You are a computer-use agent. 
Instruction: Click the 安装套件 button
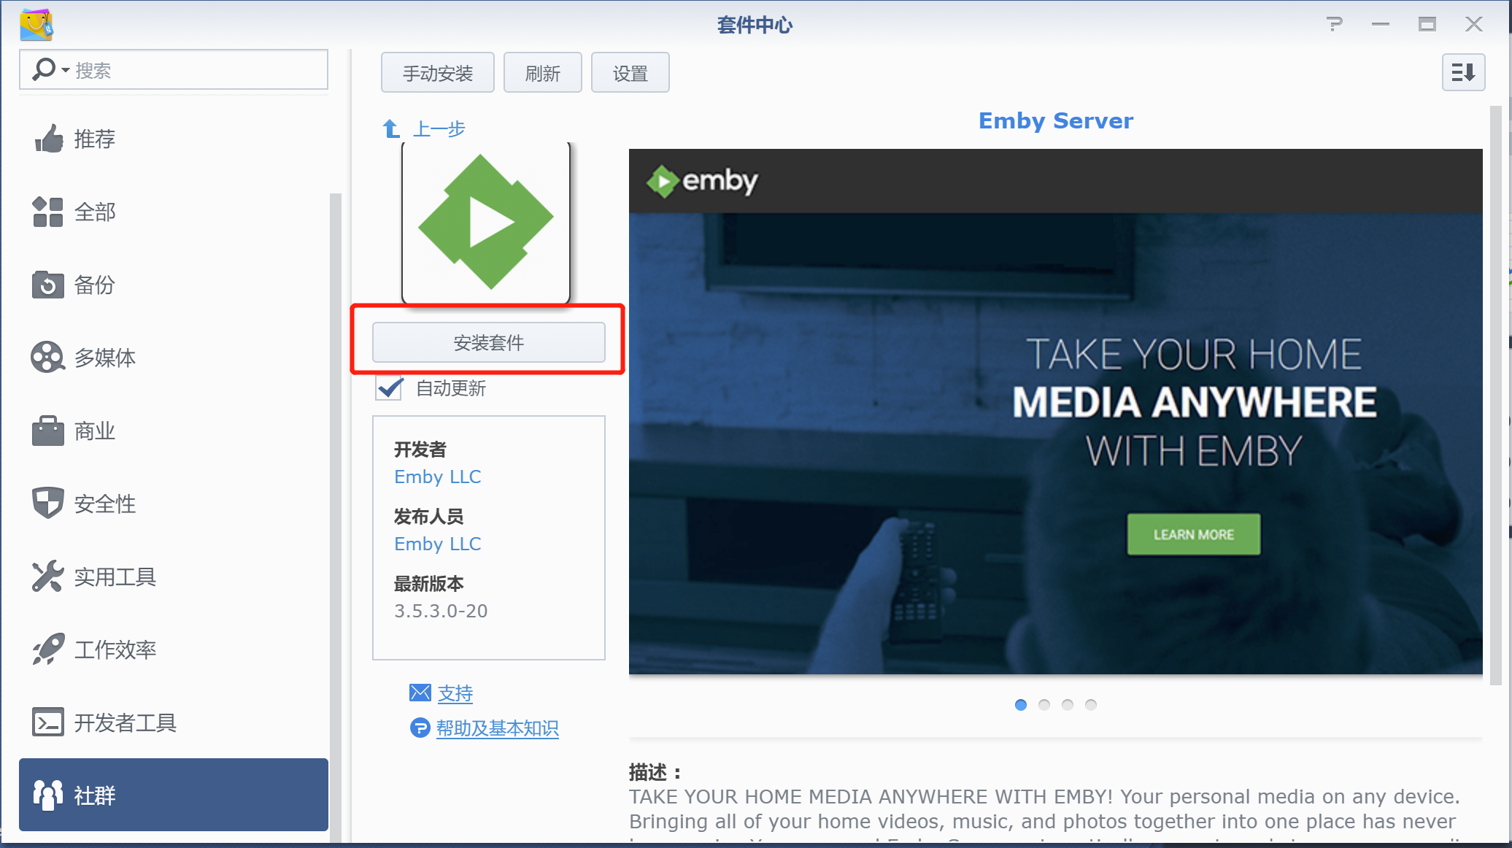click(488, 342)
